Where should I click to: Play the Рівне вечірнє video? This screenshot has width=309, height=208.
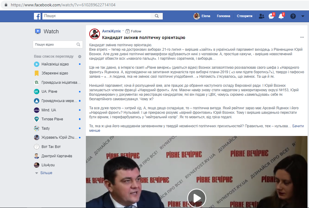196,198
